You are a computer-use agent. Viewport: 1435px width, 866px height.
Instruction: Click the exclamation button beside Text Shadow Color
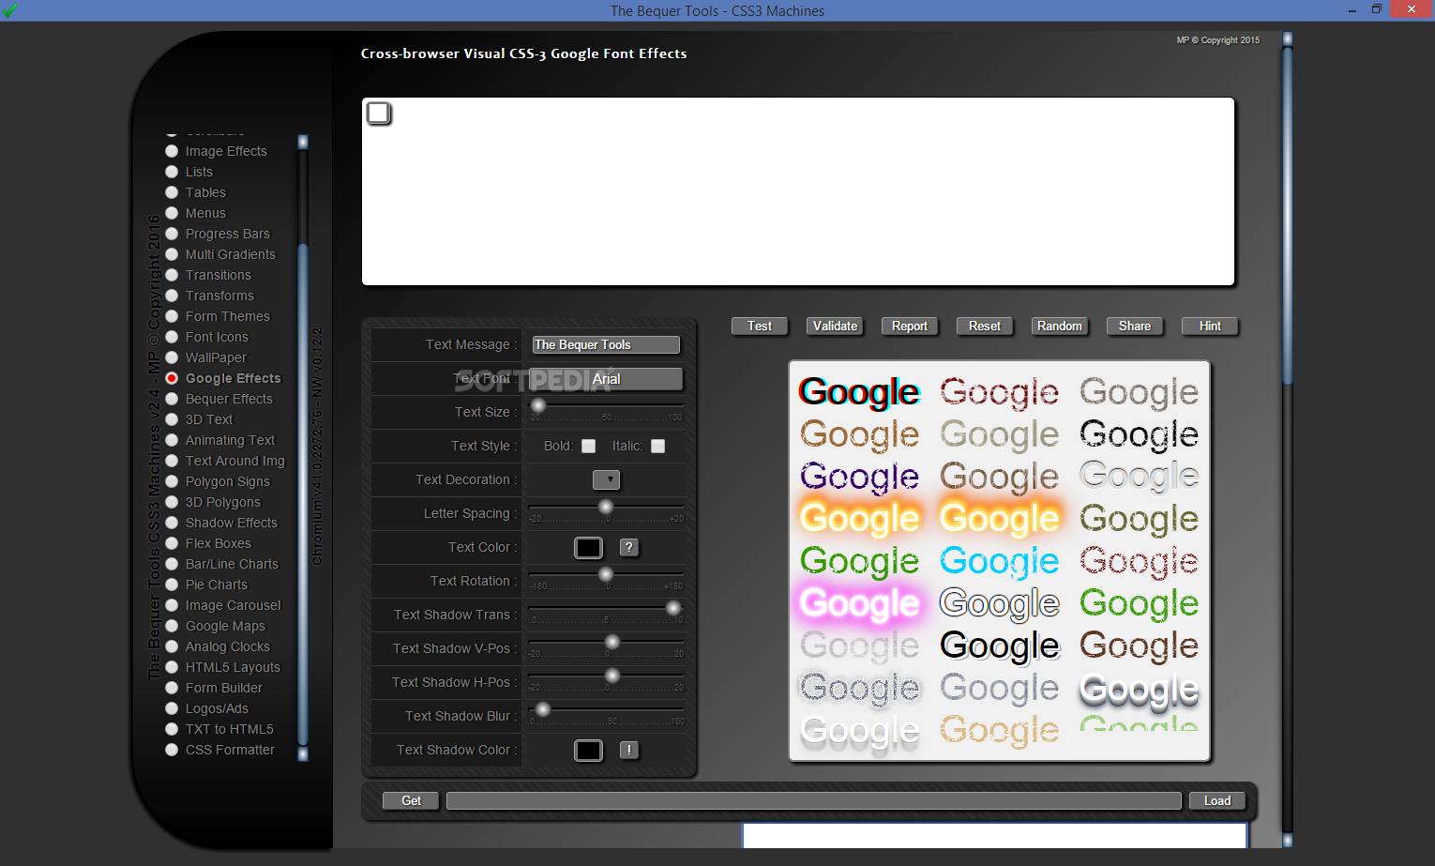[629, 750]
